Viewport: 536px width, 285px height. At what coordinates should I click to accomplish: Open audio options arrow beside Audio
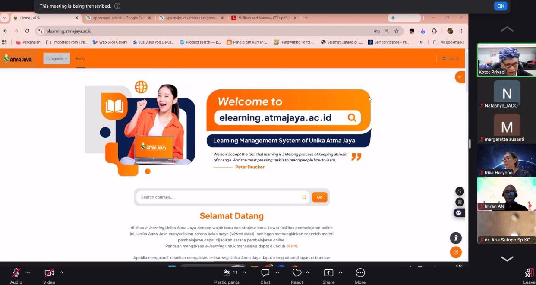pos(28,272)
